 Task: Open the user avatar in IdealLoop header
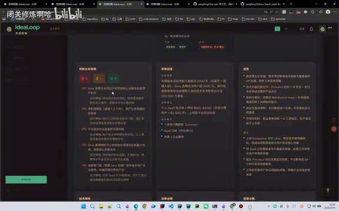pos(323,29)
